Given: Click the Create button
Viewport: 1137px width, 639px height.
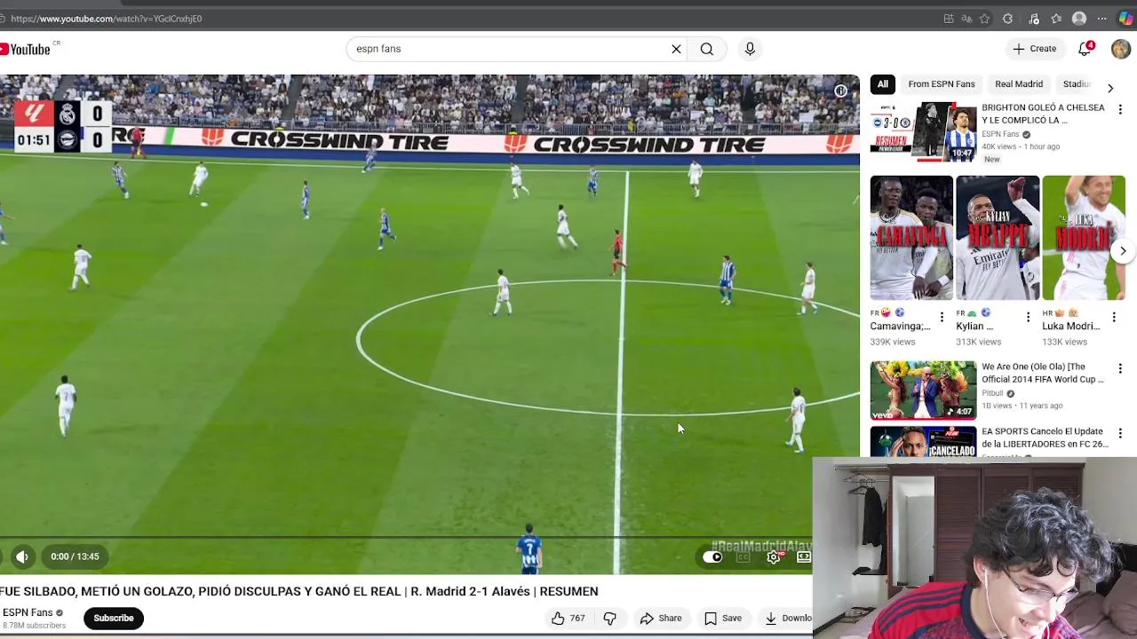Looking at the screenshot, I should tap(1035, 49).
